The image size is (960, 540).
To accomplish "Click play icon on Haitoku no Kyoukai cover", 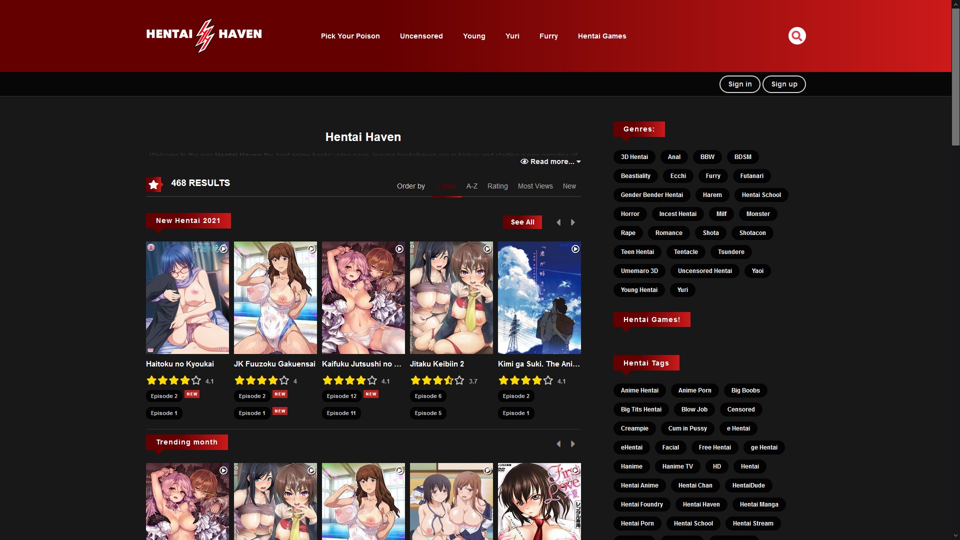I will (x=223, y=249).
